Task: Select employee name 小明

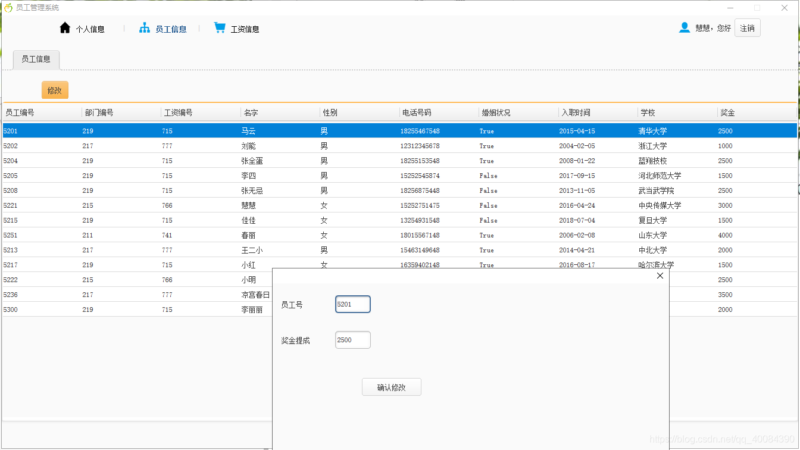Action: pos(249,280)
